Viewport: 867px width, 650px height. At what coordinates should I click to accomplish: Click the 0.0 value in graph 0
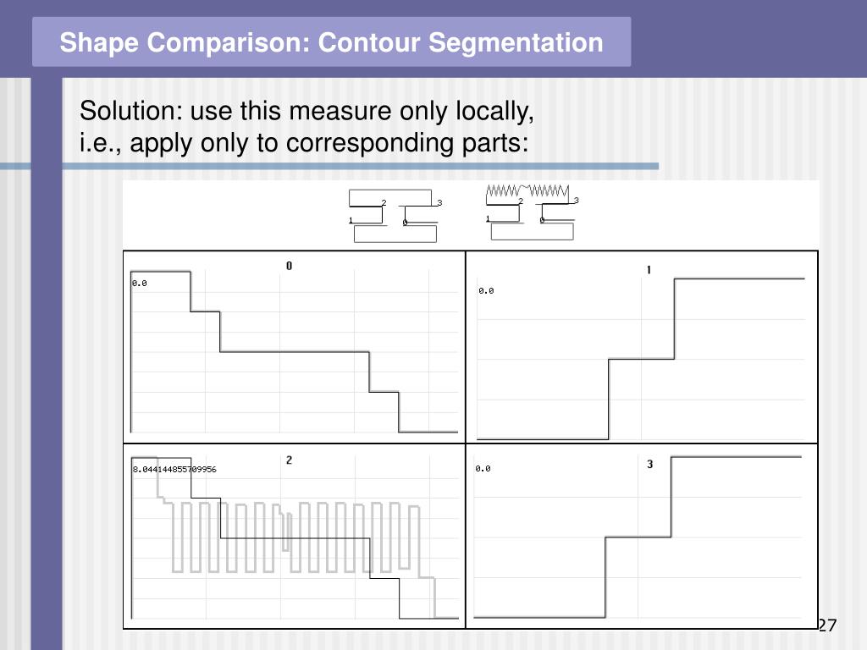[x=140, y=283]
